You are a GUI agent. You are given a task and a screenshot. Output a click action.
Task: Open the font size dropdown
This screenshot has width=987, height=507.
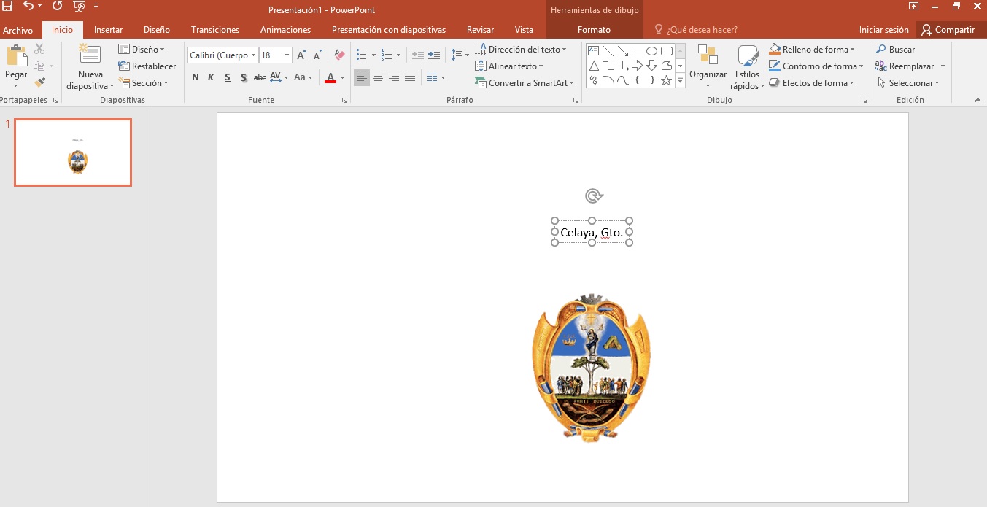[x=287, y=55]
